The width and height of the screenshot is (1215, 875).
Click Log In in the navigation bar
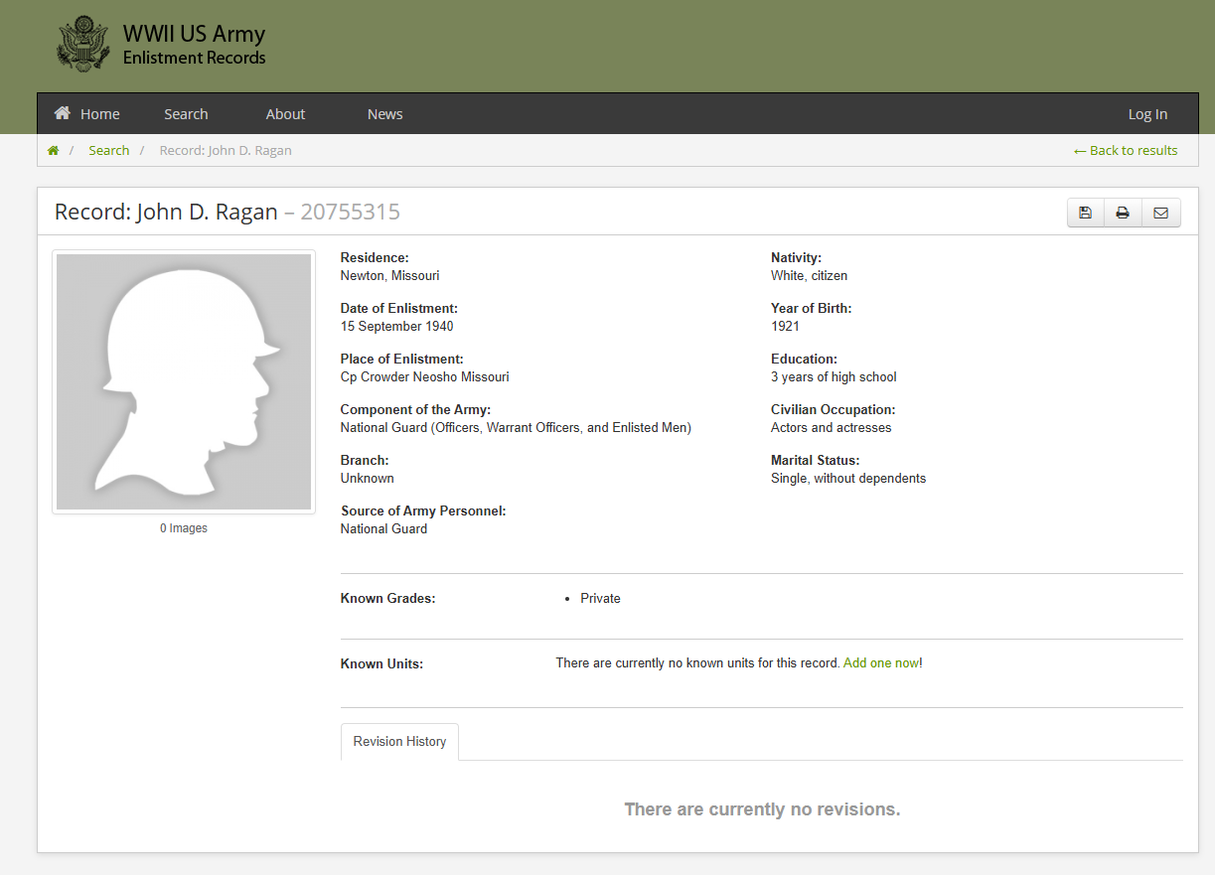tap(1147, 114)
